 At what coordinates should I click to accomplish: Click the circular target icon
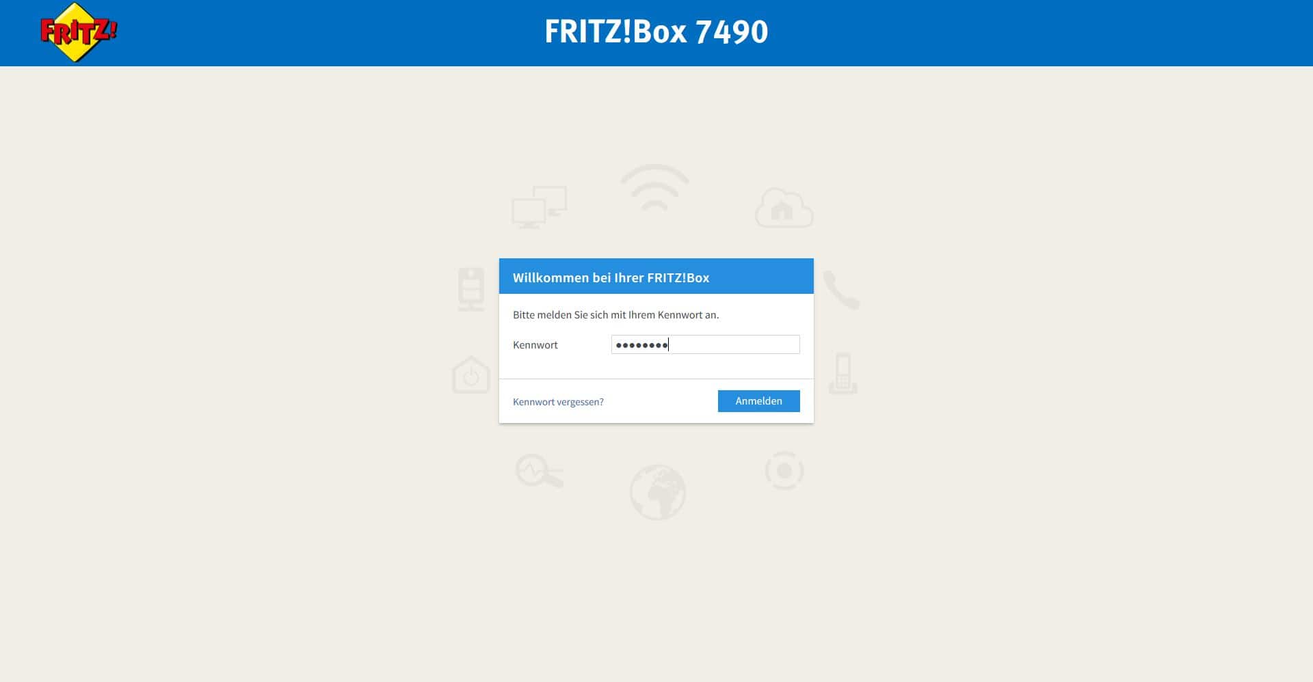click(784, 471)
